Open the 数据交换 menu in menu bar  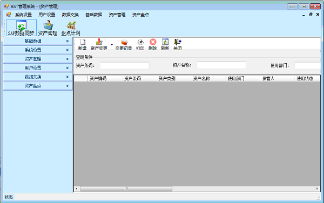(70, 15)
